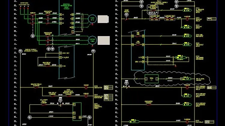Viewport: 225px width, 126px height.
Task: Click the 7/6 PLC tag at bottom
Action: click(x=134, y=122)
